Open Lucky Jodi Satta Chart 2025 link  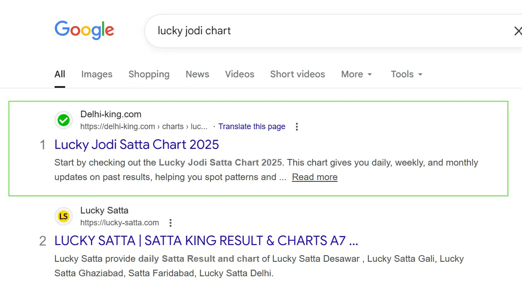[x=136, y=144]
